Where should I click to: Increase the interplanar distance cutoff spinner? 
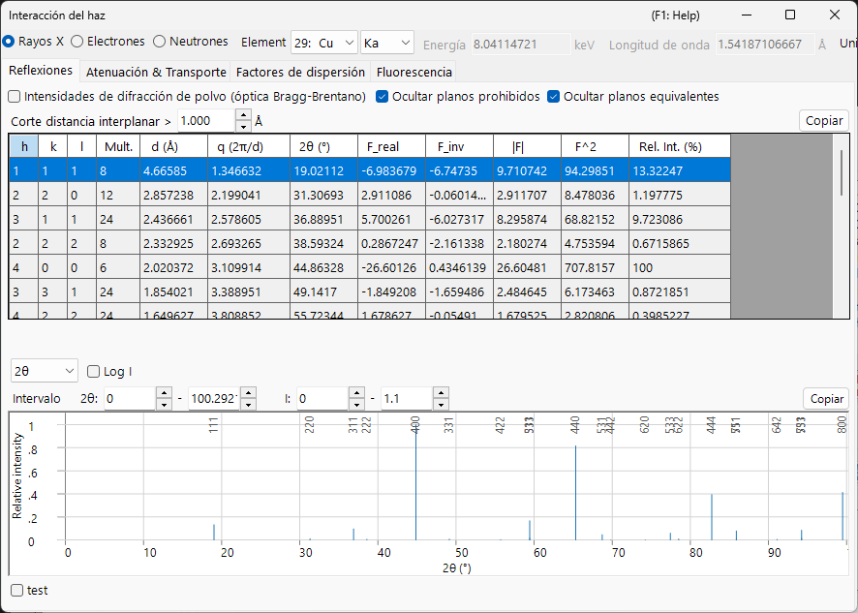[x=243, y=115]
